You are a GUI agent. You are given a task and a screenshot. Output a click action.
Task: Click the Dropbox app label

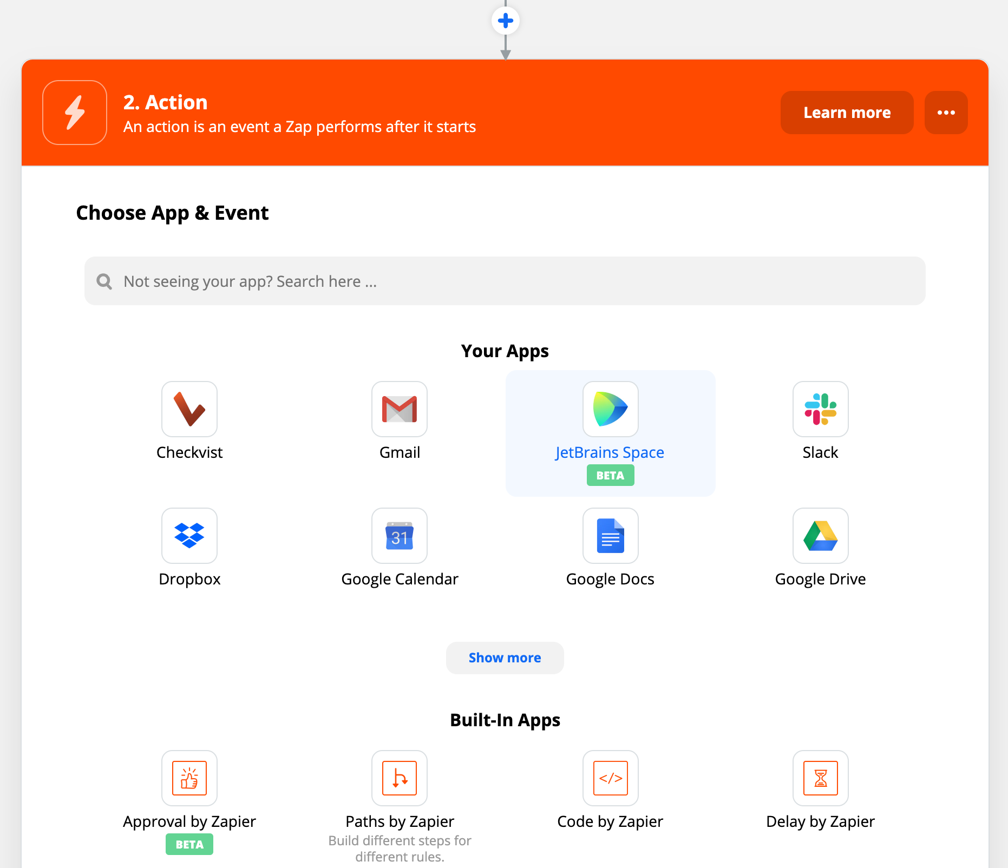point(189,579)
